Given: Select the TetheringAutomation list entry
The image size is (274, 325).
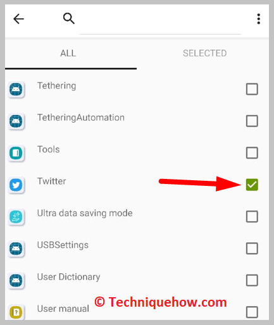Looking at the screenshot, I should coord(137,121).
